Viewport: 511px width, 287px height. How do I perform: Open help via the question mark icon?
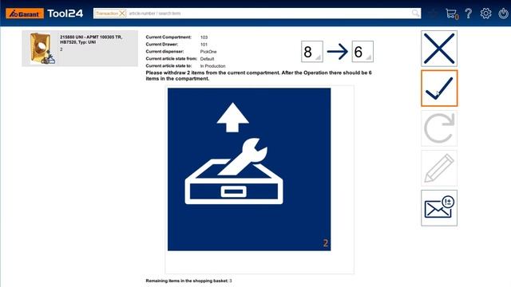coord(469,14)
